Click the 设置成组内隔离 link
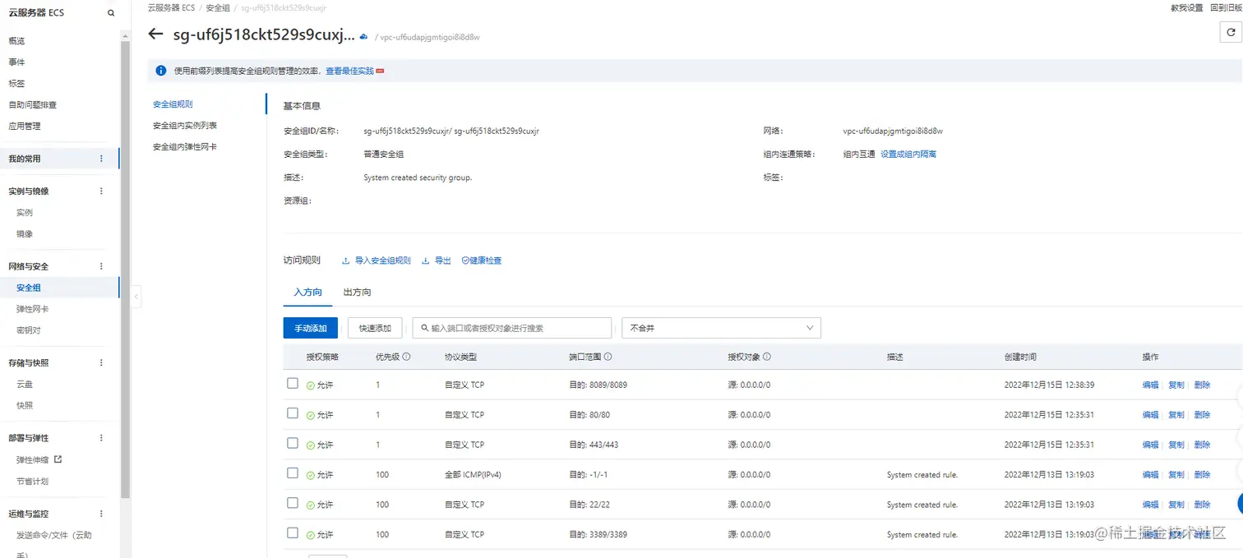The width and height of the screenshot is (1243, 558). [x=908, y=154]
